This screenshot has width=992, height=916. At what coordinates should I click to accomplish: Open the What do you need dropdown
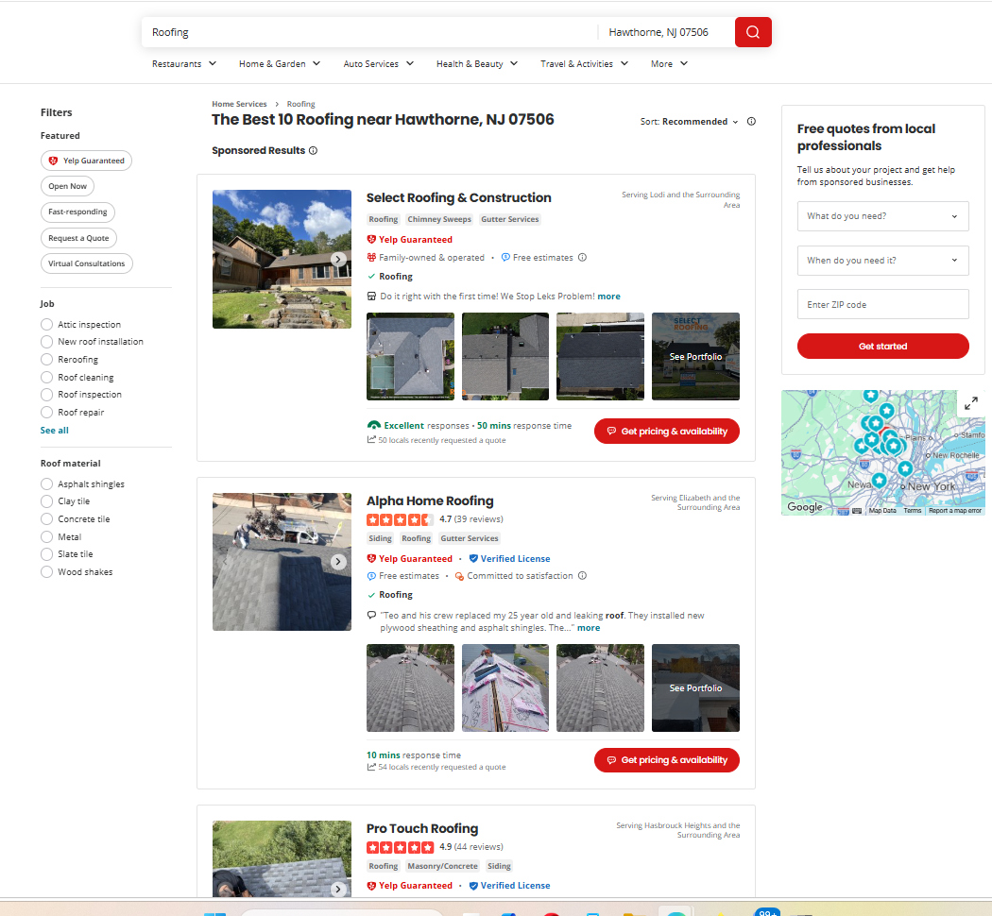click(882, 216)
